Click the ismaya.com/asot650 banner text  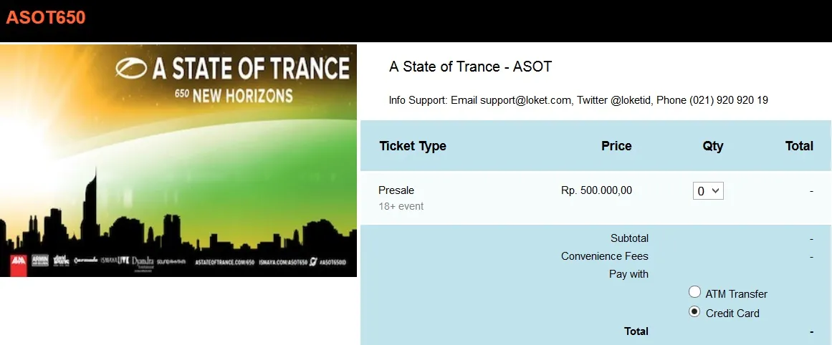point(283,263)
